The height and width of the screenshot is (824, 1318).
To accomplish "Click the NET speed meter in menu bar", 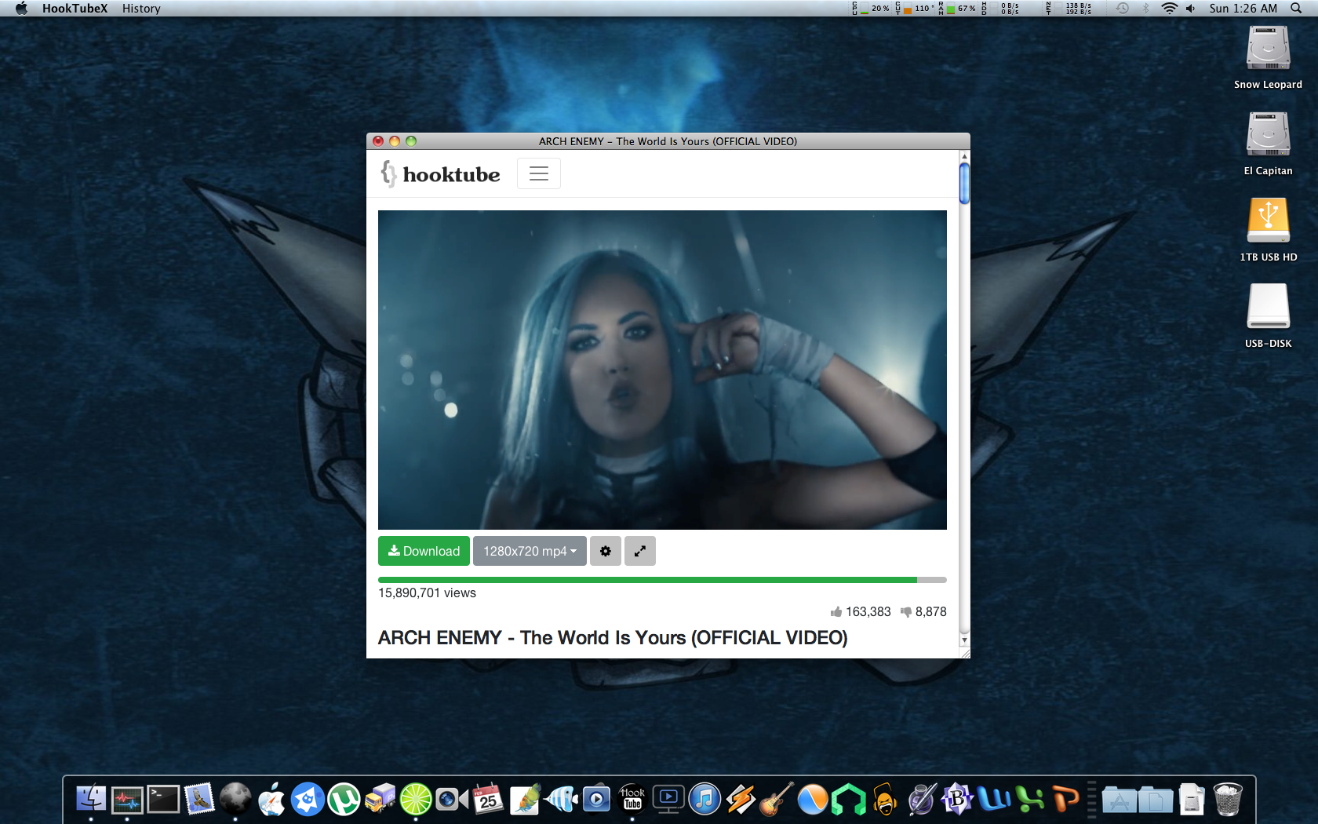I will coord(1068,9).
